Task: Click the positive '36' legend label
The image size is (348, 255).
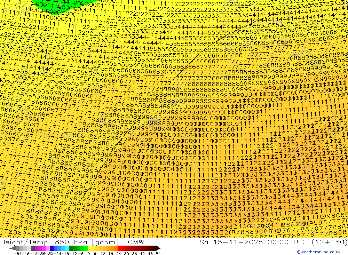Action: pyautogui.click(x=134, y=254)
